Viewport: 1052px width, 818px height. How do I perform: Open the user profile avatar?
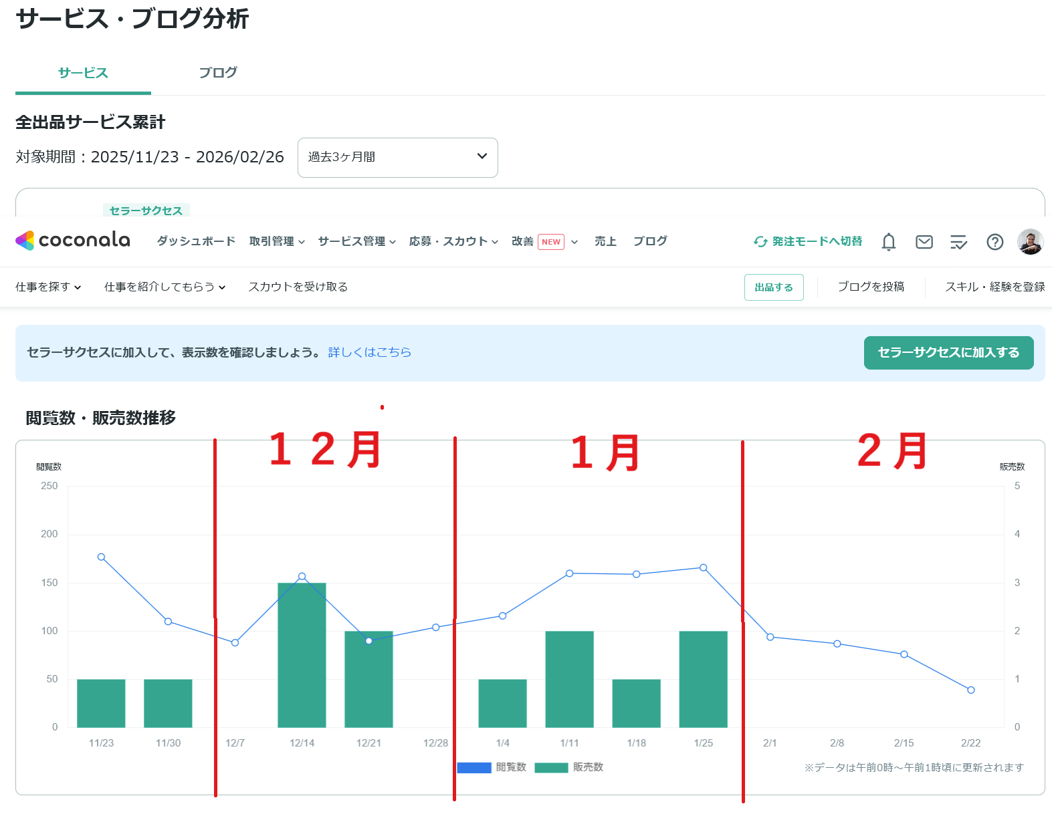point(1031,241)
